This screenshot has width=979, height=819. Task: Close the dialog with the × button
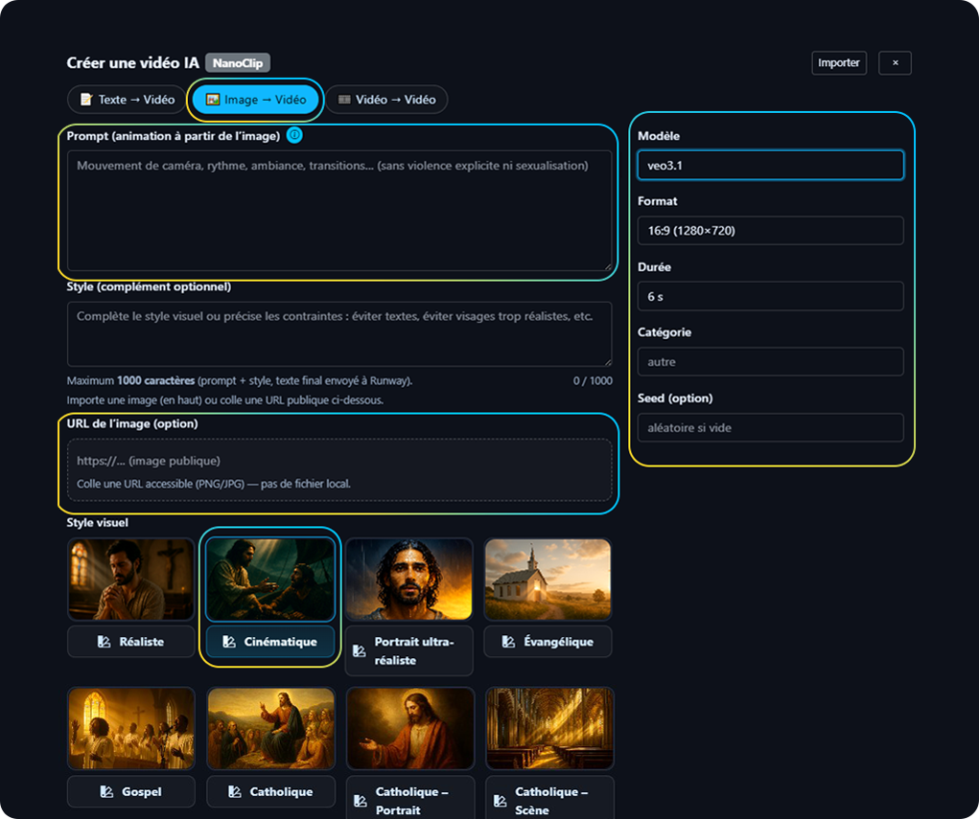pos(895,63)
